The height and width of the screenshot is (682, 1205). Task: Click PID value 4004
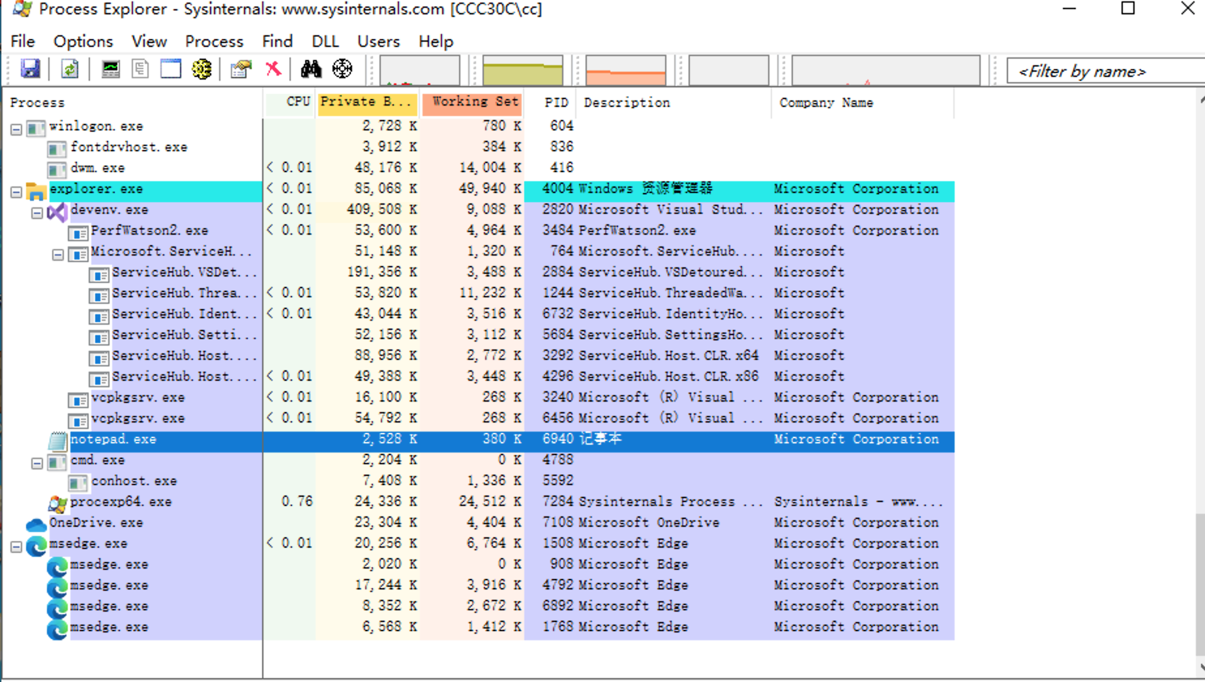[x=558, y=189]
